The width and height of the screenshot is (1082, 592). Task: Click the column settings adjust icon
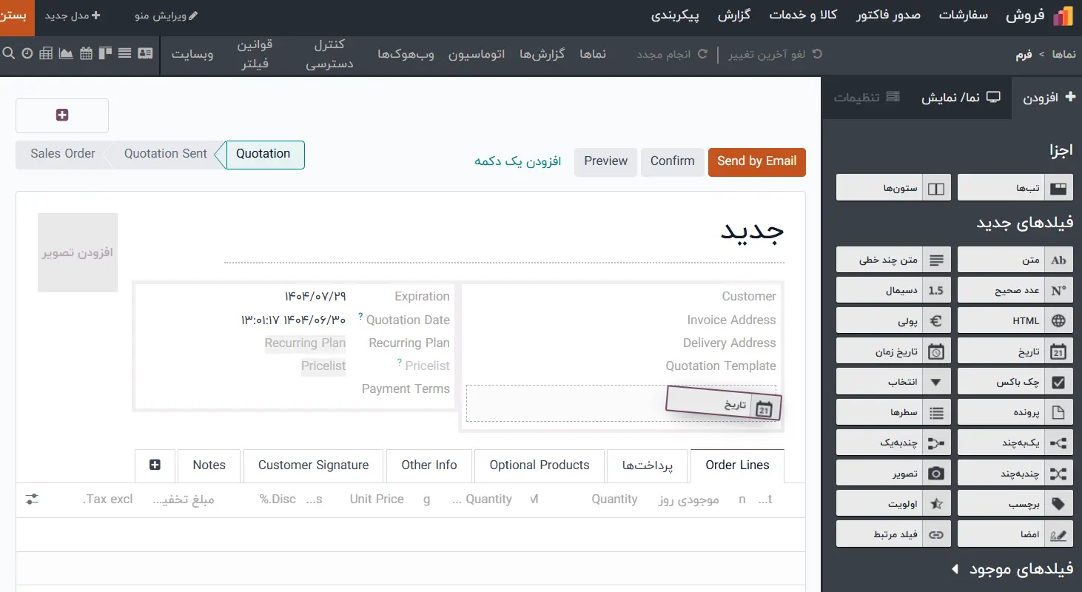pos(32,499)
